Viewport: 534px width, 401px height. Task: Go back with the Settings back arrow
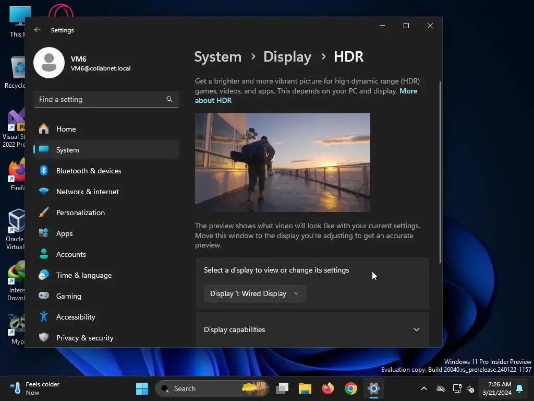click(x=38, y=30)
